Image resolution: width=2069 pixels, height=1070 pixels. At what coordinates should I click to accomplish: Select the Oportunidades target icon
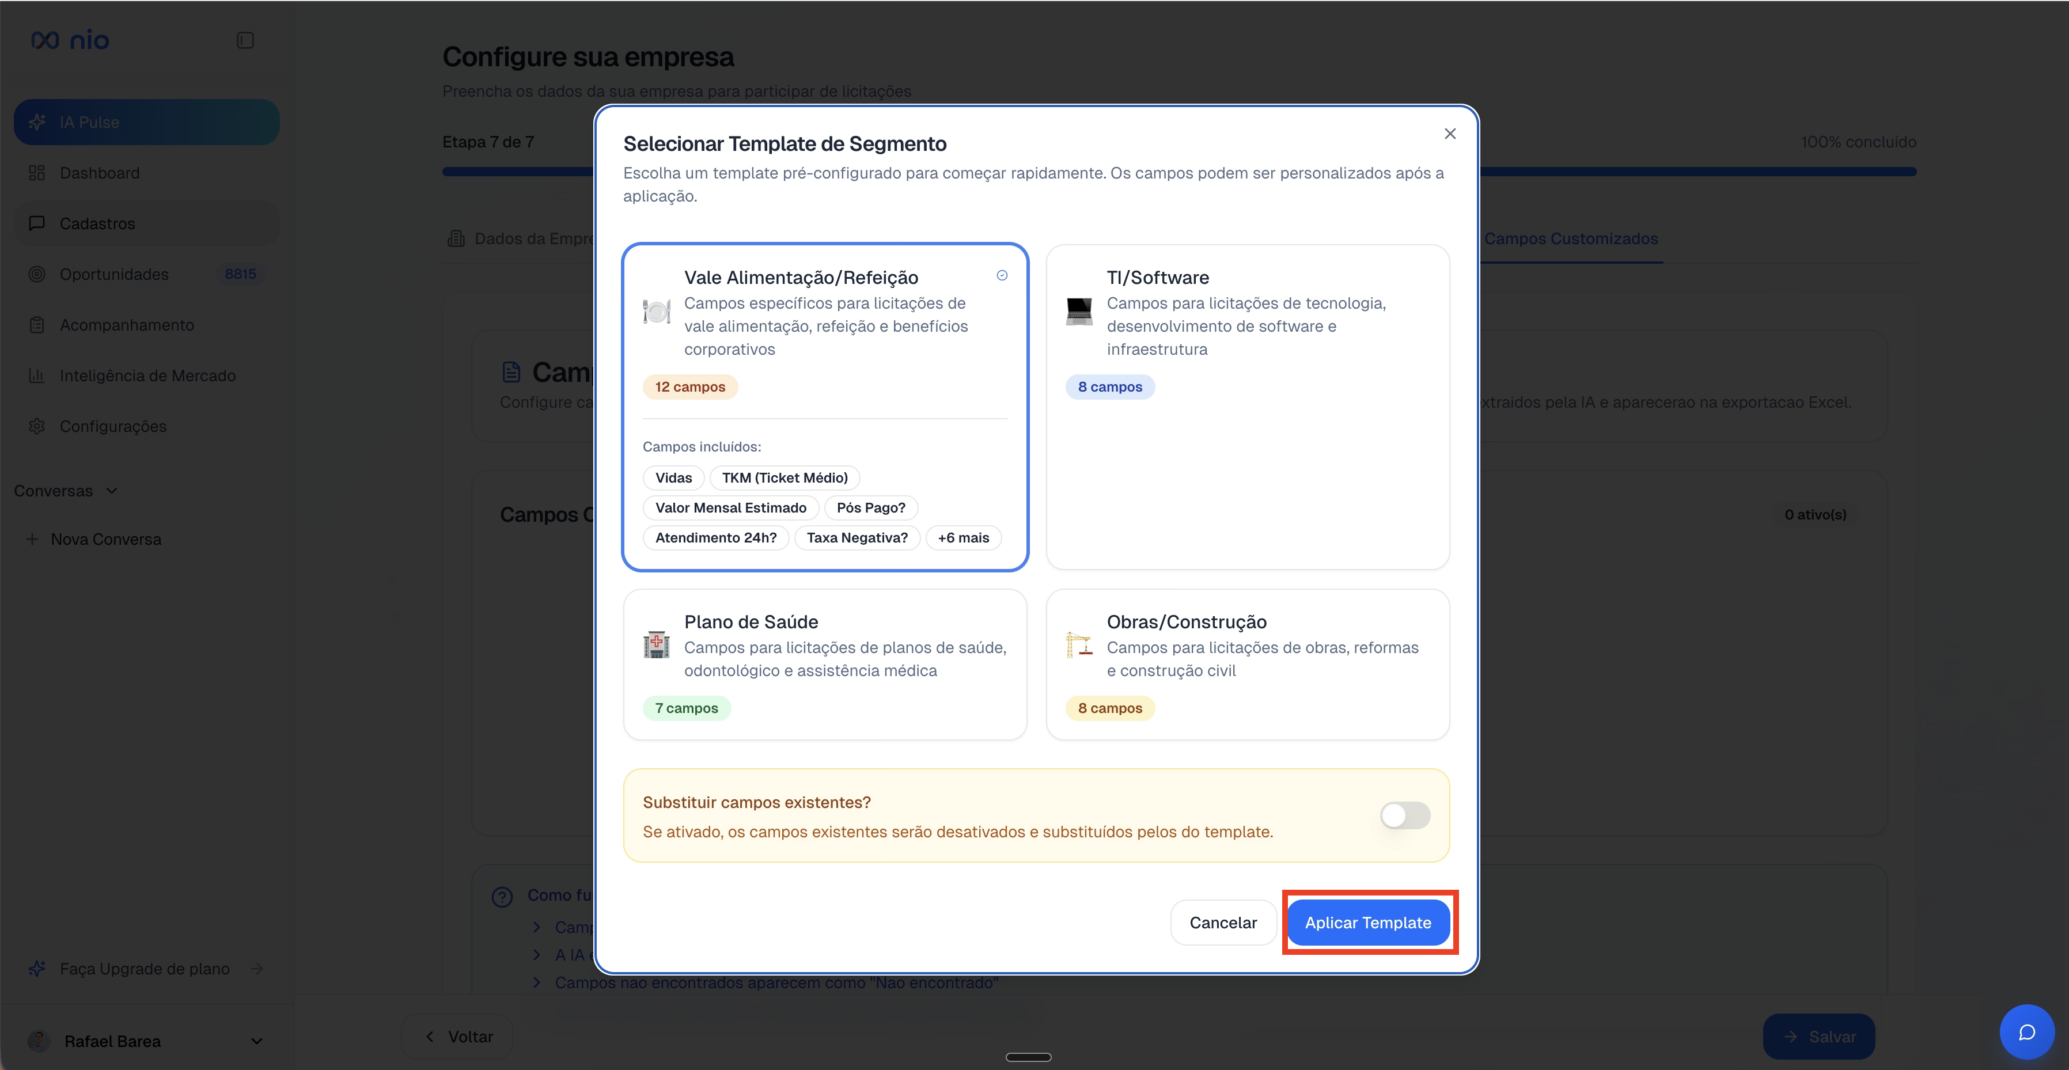[37, 274]
